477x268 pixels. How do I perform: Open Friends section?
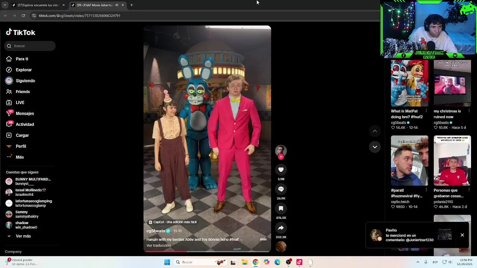pyautogui.click(x=22, y=92)
